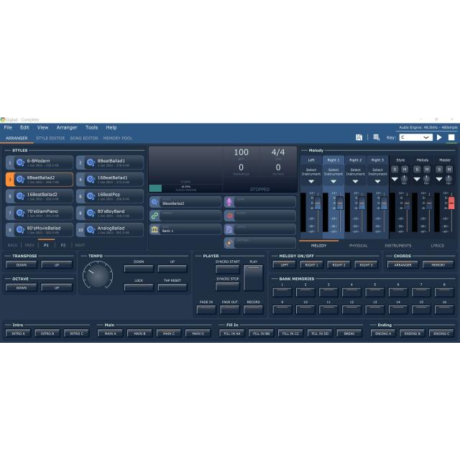Click the INTRO A button

(x=18, y=333)
